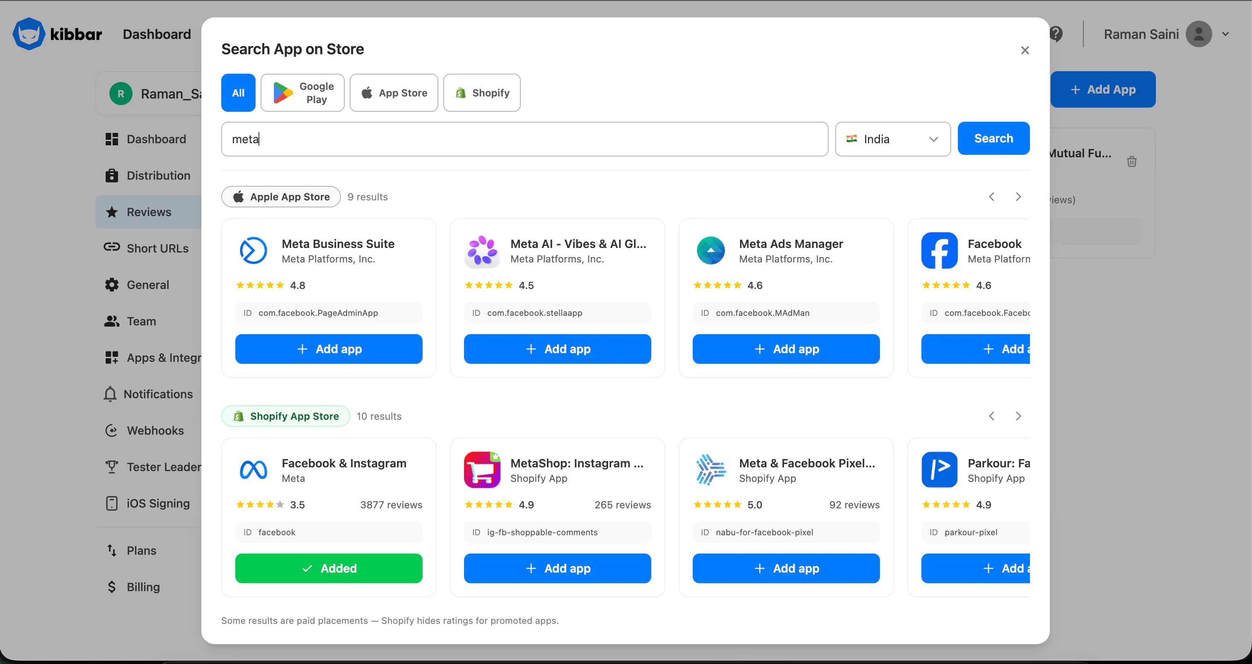1252x664 pixels.
Task: Delete the Mutual Fu... app with trash icon
Action: pos(1132,161)
